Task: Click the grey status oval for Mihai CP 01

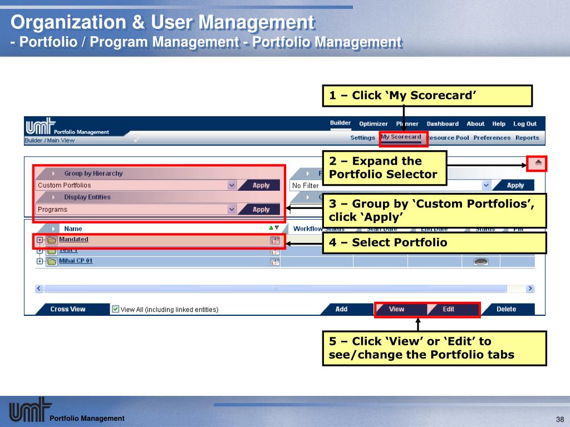Action: [x=481, y=261]
